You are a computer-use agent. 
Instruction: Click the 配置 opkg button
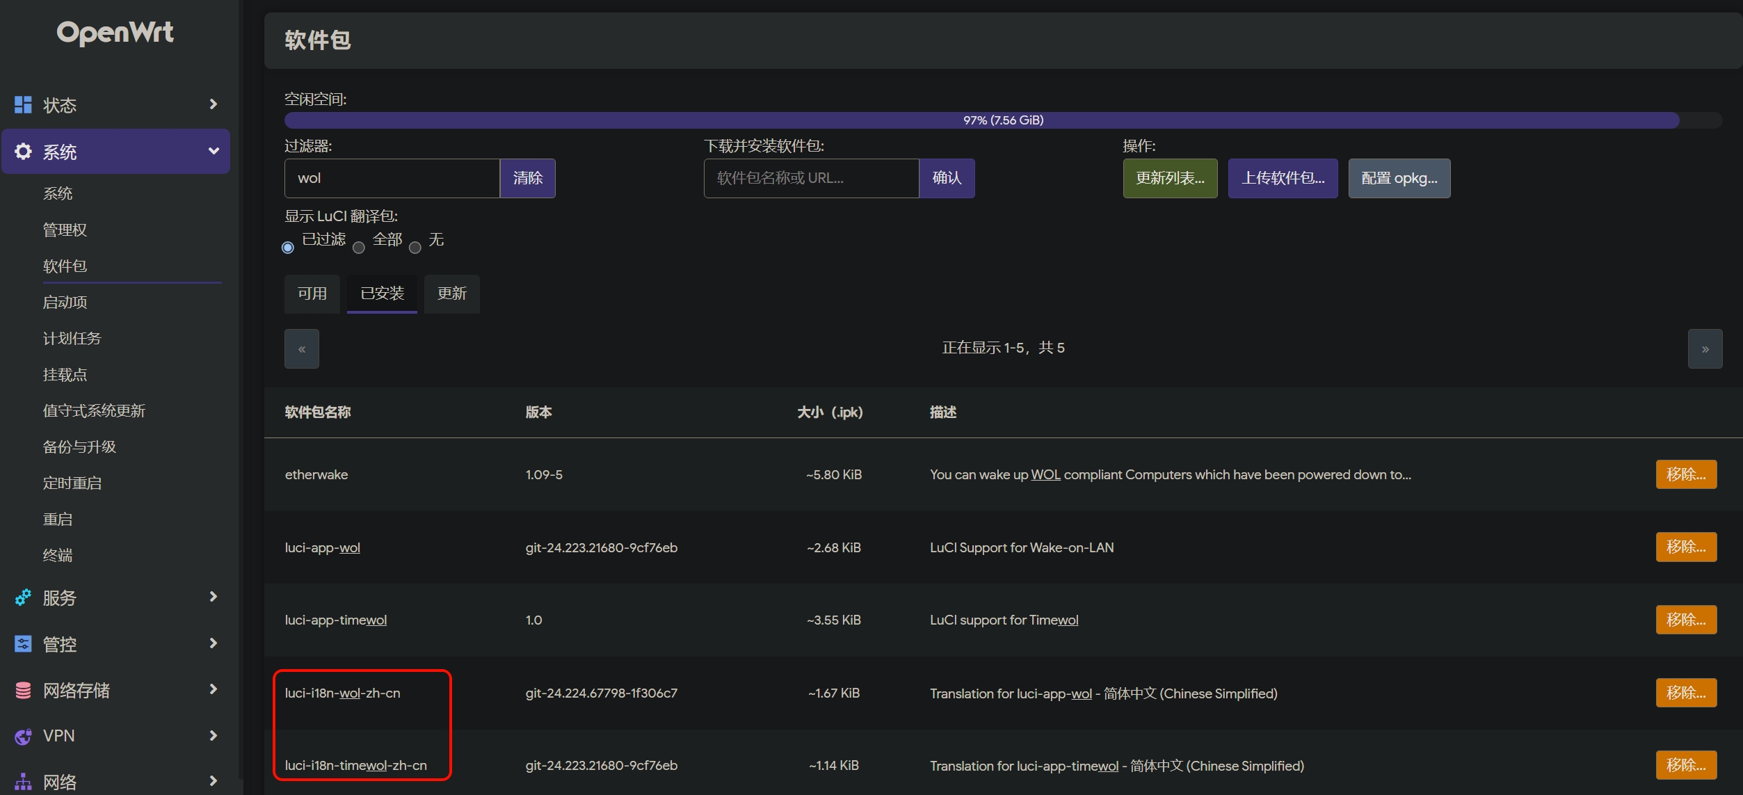pos(1399,178)
